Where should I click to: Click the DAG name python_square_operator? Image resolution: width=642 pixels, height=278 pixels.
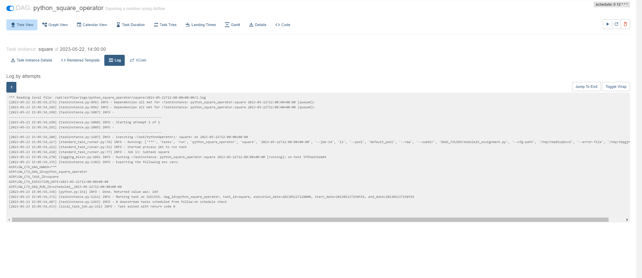pyautogui.click(x=68, y=8)
